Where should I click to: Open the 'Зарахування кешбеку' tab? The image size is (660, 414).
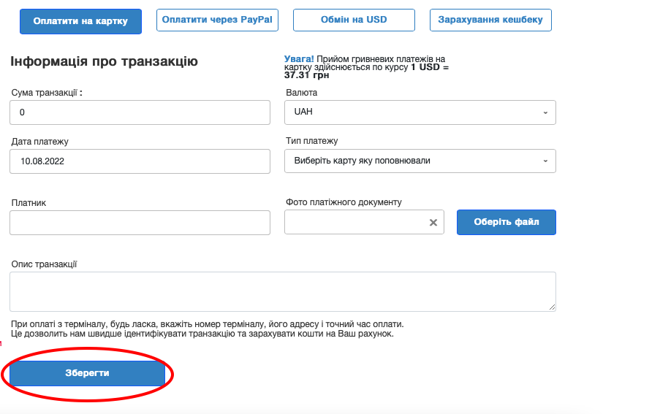click(490, 20)
